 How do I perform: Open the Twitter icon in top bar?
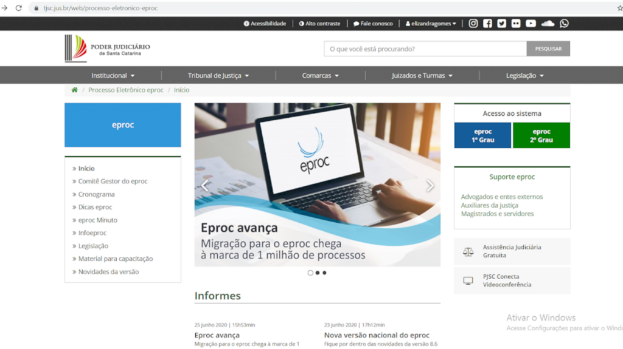502,24
